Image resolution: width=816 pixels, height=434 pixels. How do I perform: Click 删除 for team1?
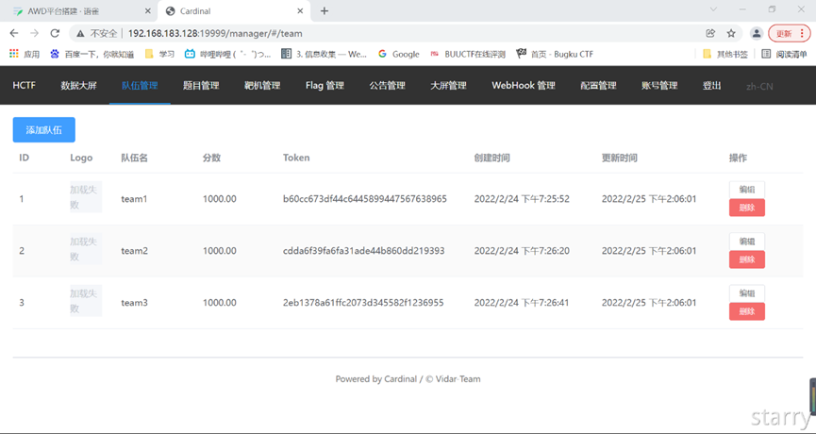click(747, 208)
